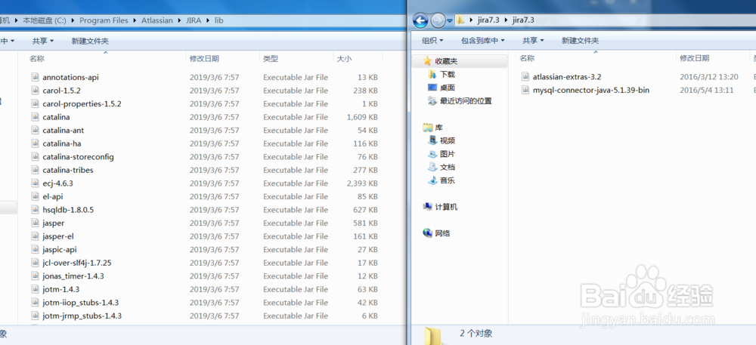Select jotm-jrmp_stubs-1.4.3 file name
The image size is (756, 345).
click(82, 316)
